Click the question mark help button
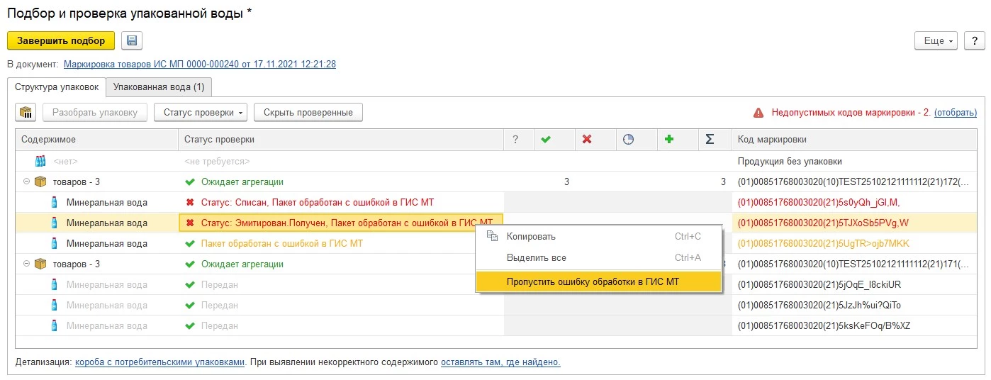 point(974,41)
